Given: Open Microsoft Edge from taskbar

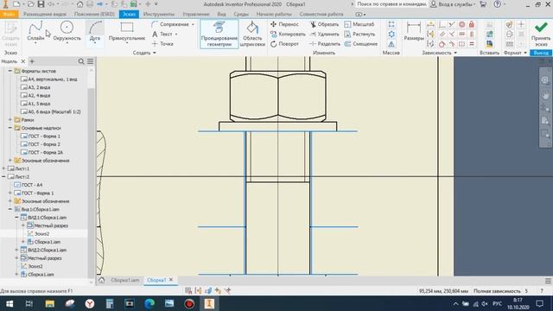Looking at the screenshot, I should [x=149, y=303].
